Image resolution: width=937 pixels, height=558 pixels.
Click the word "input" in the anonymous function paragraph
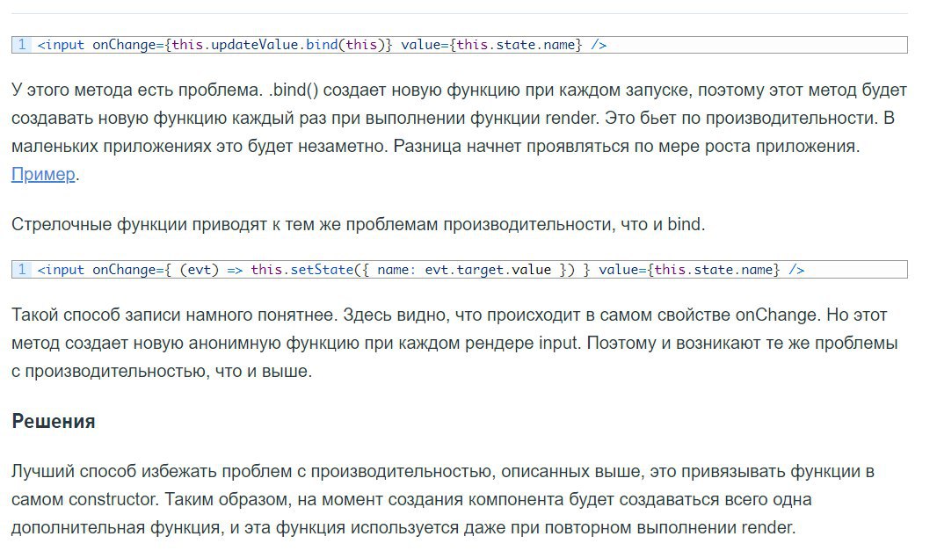[x=559, y=343]
